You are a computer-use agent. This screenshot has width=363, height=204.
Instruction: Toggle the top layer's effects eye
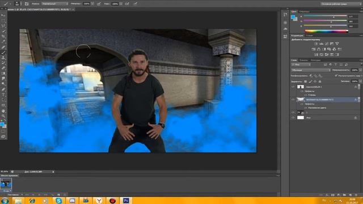coord(302,91)
